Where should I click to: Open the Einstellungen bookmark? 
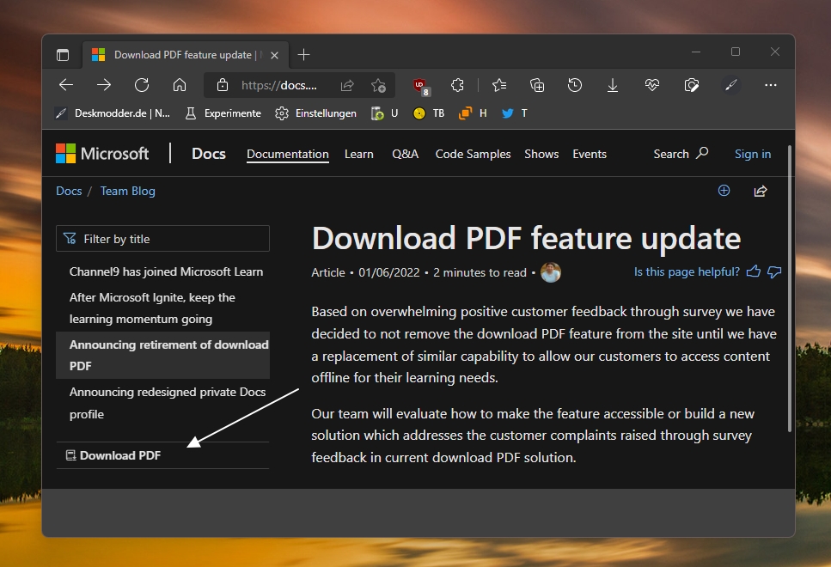click(x=316, y=113)
